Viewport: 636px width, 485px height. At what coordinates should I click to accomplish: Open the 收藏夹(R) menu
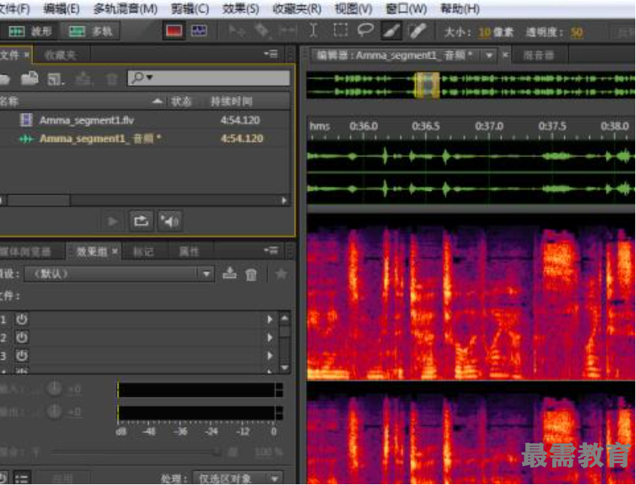tap(297, 8)
